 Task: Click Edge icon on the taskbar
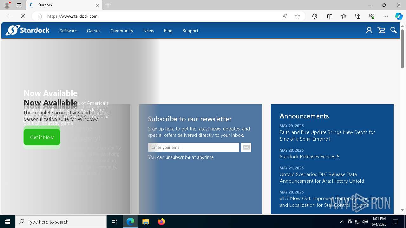[x=130, y=222]
